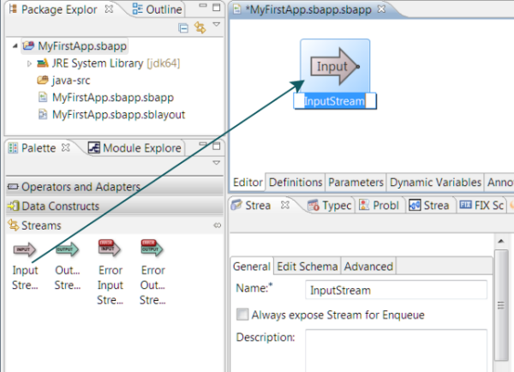Select MyFirstApp.sbapp.sblayout file
The width and height of the screenshot is (514, 372).
[x=118, y=114]
